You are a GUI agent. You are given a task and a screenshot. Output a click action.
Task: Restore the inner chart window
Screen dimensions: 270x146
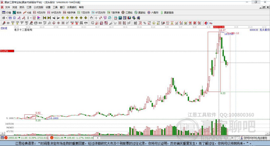pos(264,7)
